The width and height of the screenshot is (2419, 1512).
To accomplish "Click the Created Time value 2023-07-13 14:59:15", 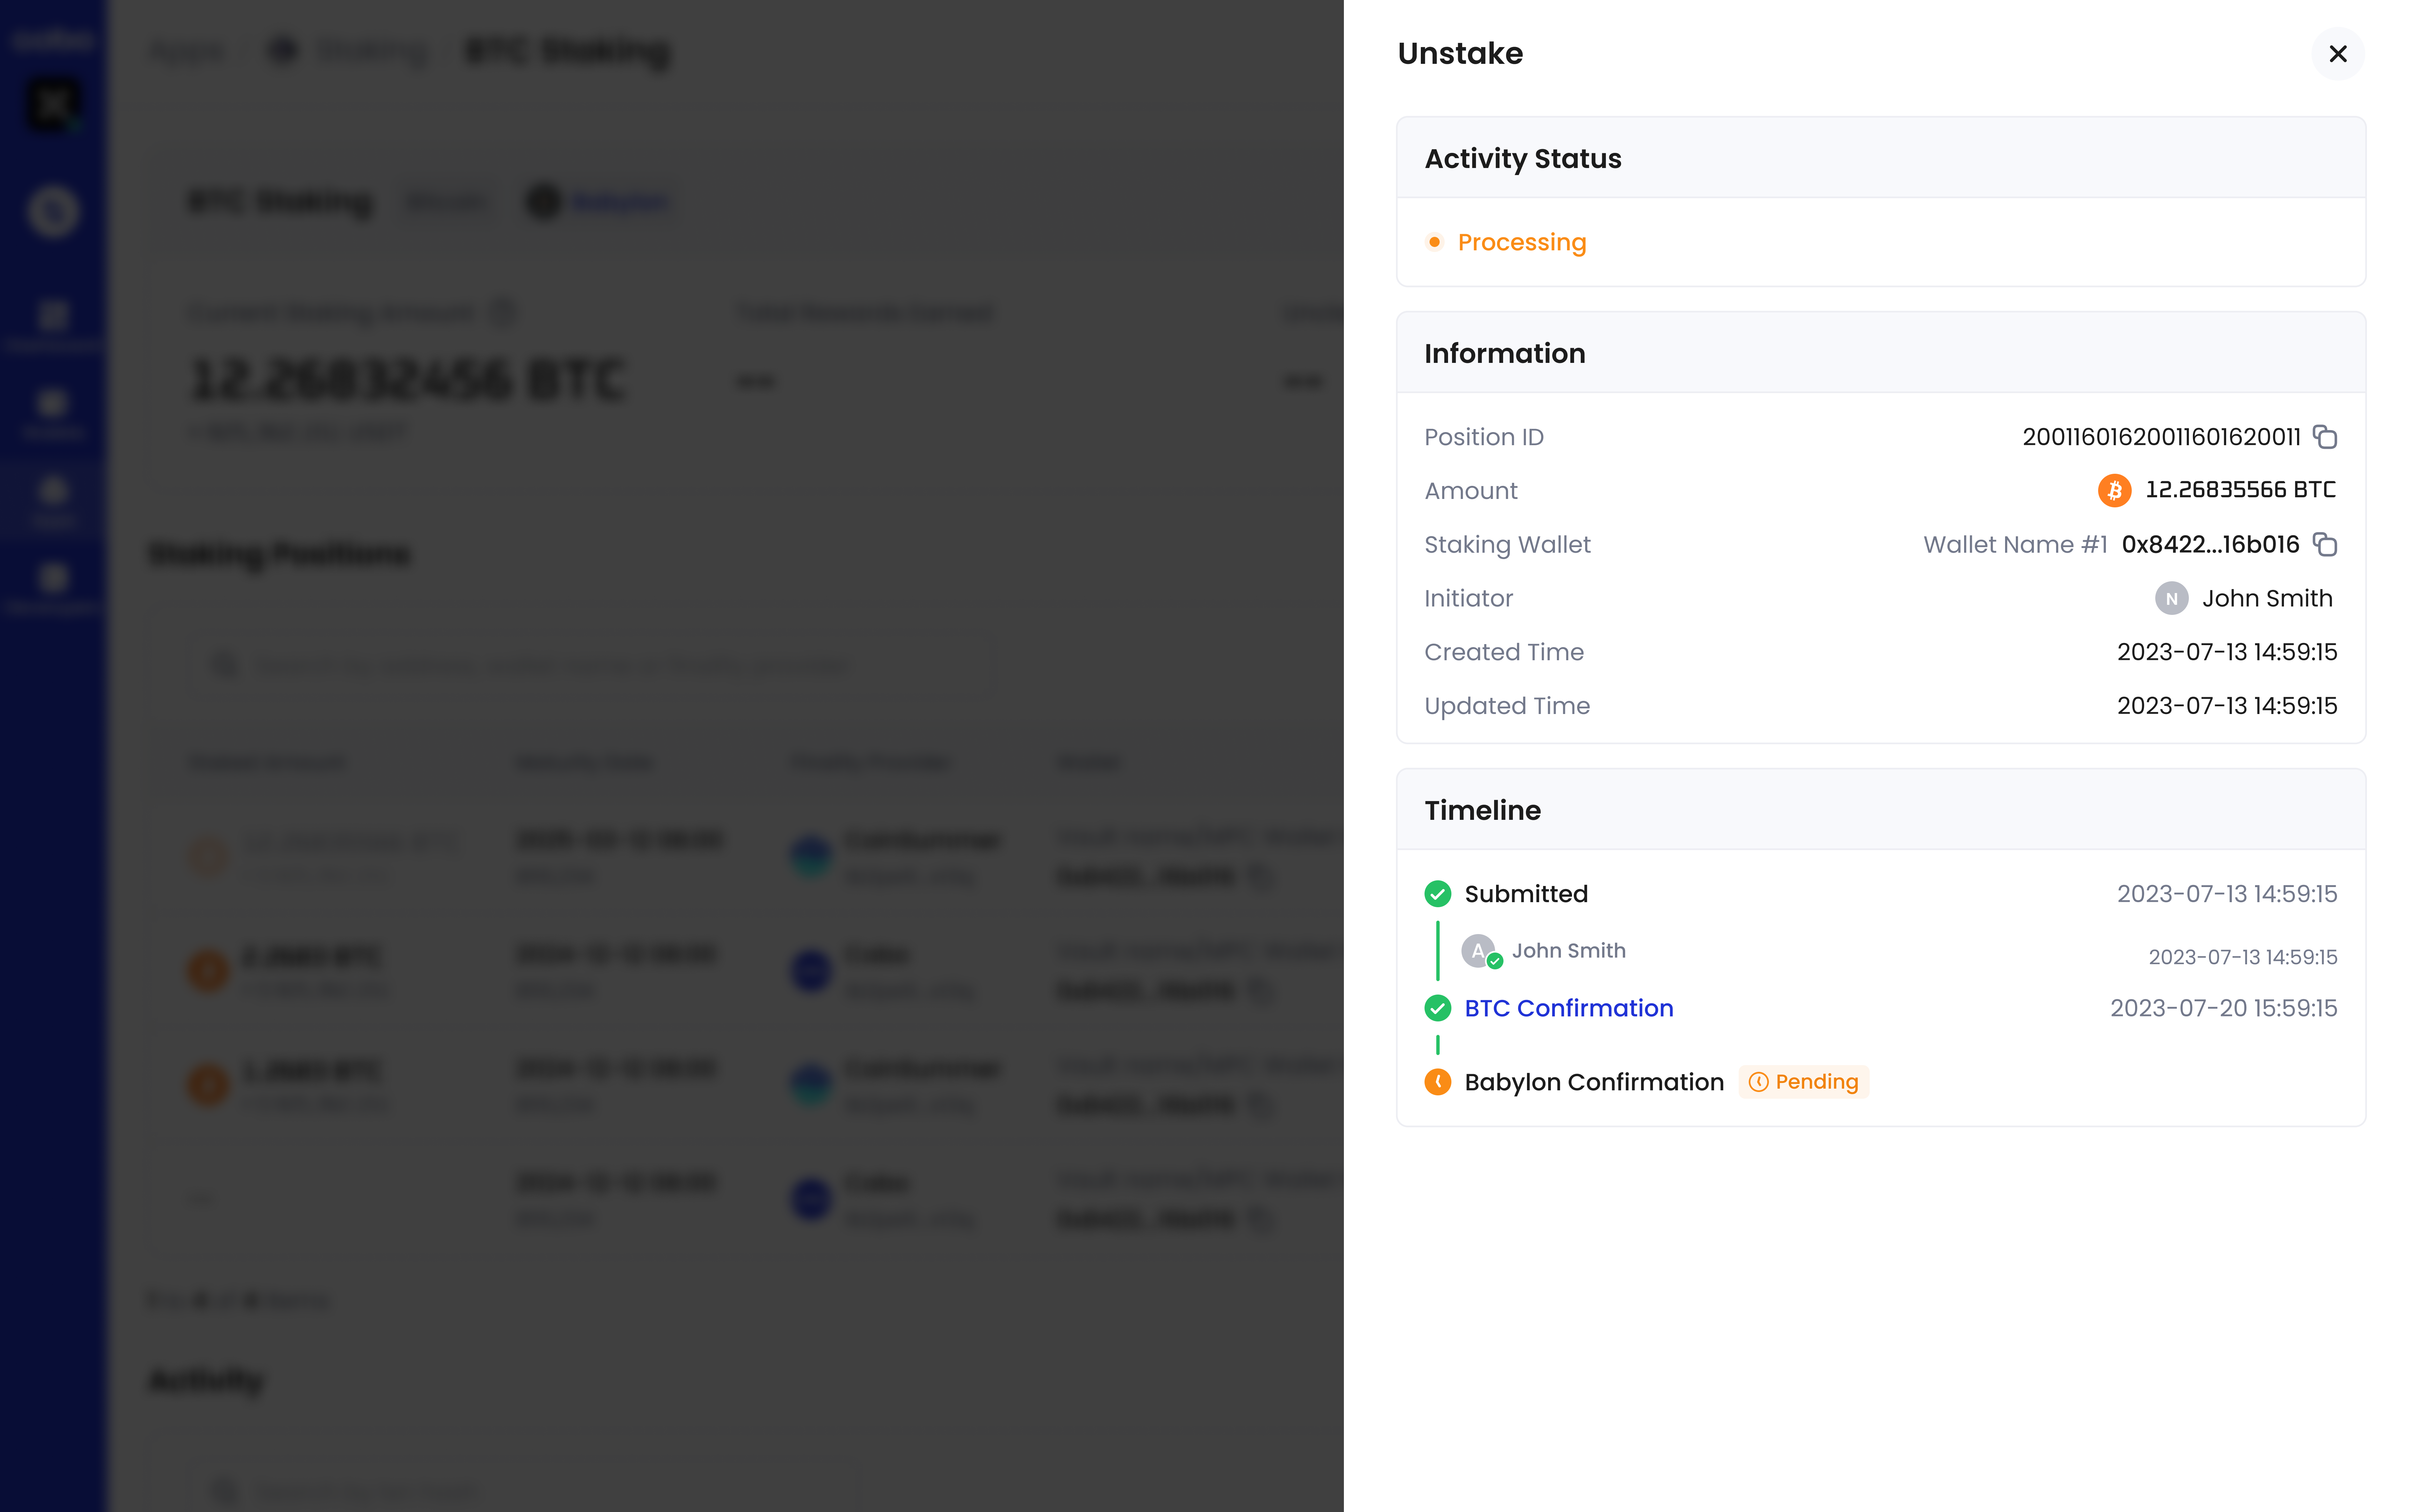I will tap(2227, 652).
